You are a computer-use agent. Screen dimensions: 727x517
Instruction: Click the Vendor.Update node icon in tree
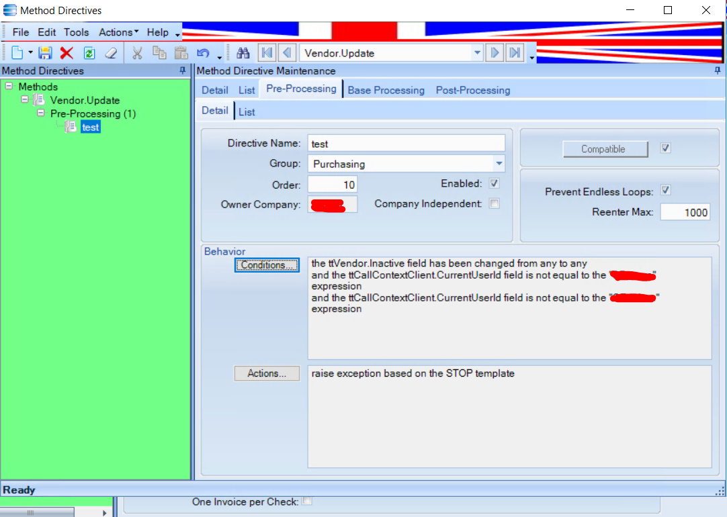tap(40, 100)
